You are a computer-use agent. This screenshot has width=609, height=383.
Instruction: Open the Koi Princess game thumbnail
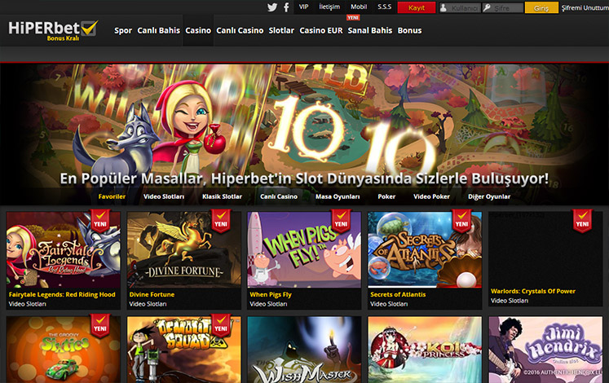[x=425, y=350]
